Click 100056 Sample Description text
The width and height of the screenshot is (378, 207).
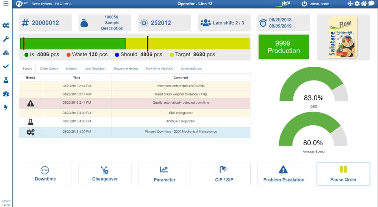[112, 23]
